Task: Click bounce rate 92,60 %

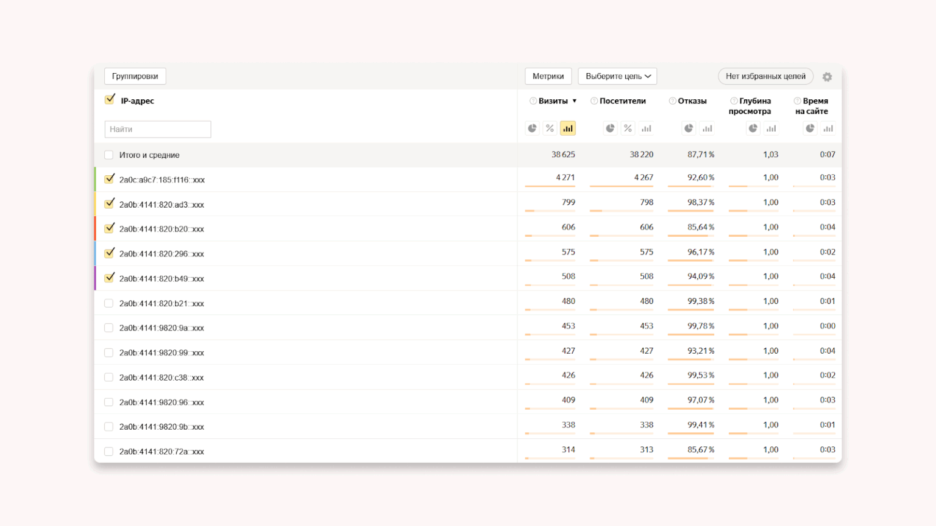Action: 701,178
